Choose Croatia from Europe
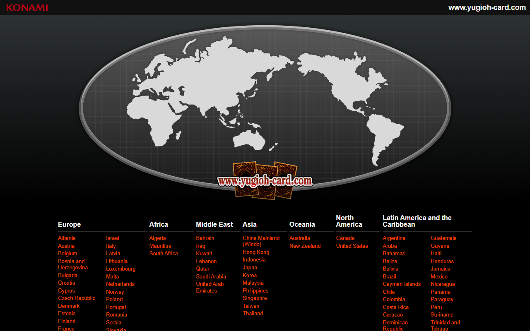Image resolution: width=530 pixels, height=331 pixels. [x=67, y=283]
